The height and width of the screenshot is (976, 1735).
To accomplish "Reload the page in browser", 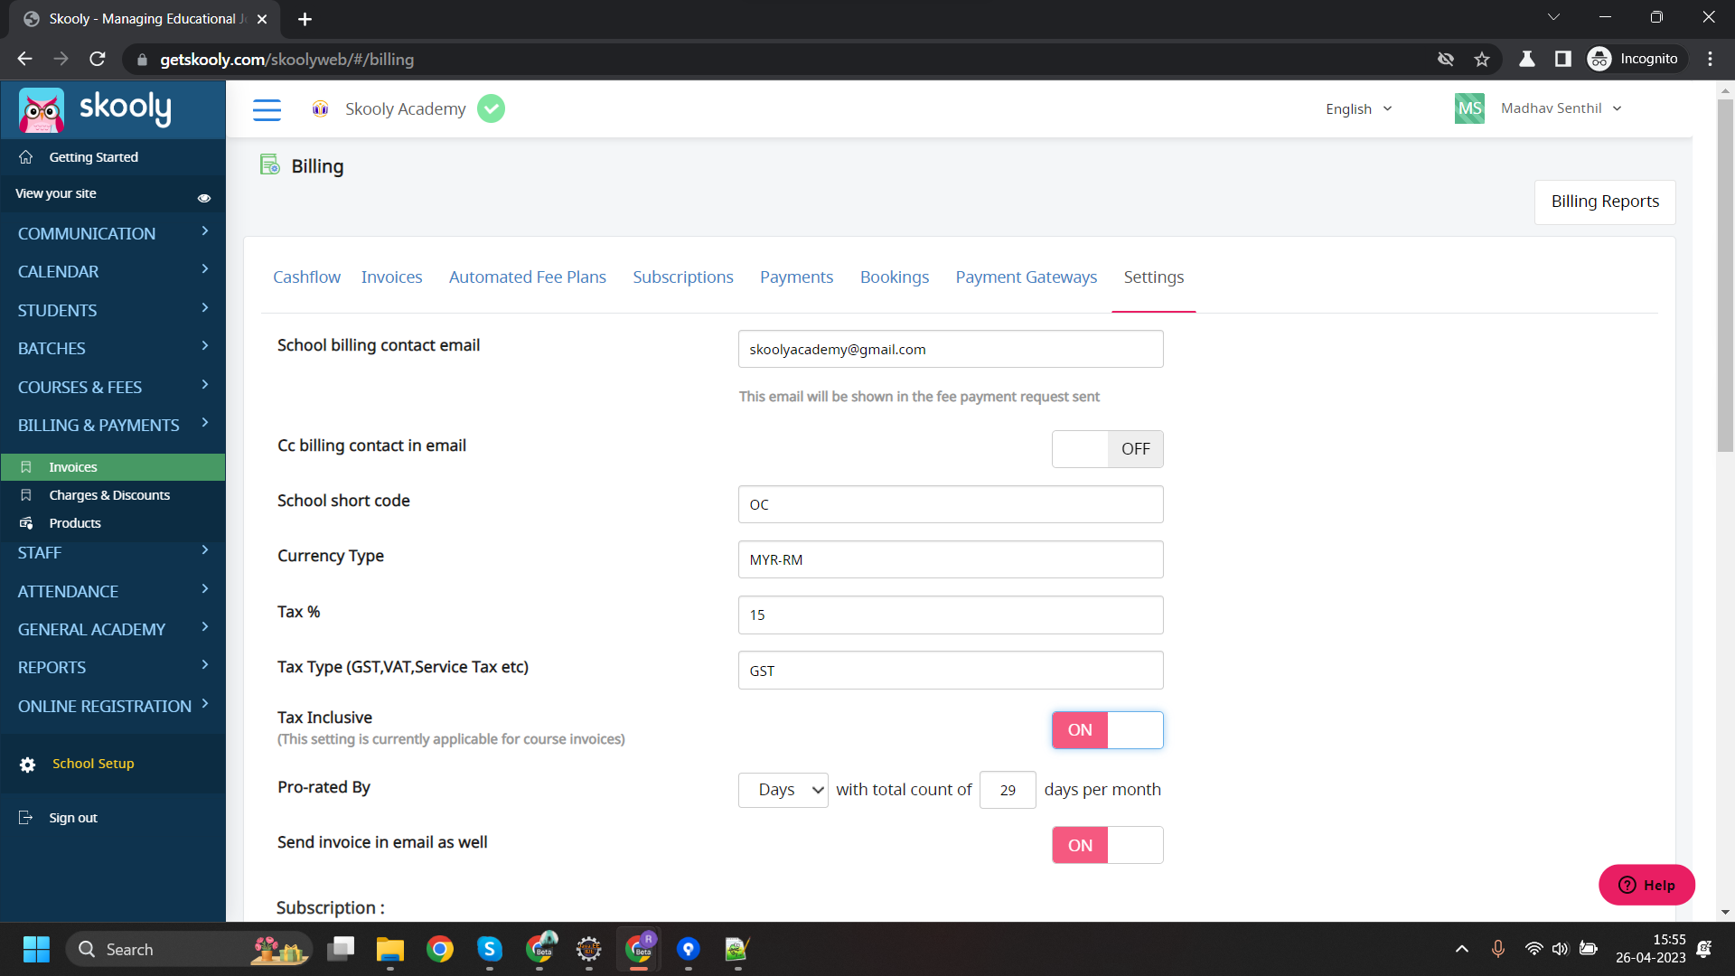I will [98, 60].
